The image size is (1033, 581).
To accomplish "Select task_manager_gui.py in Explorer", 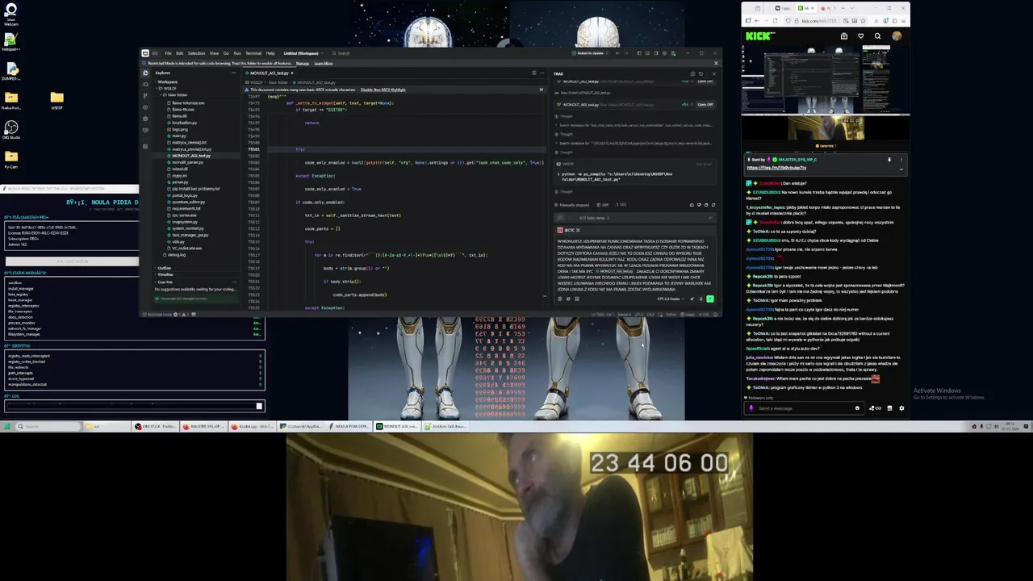I will pyautogui.click(x=190, y=235).
